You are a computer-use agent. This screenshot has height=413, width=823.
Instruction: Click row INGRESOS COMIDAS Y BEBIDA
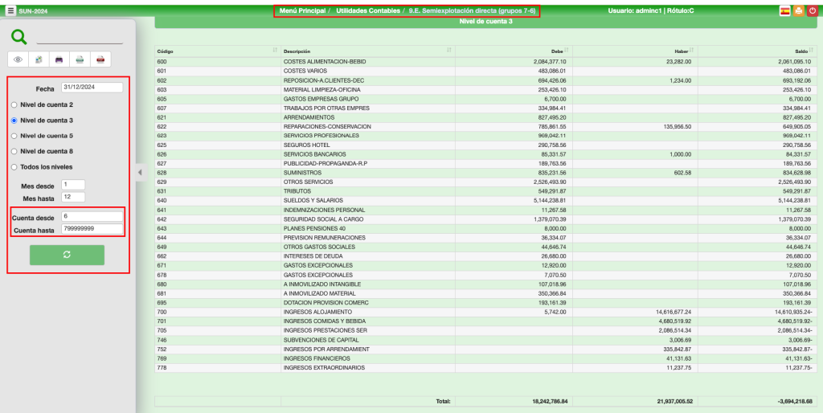coord(486,321)
